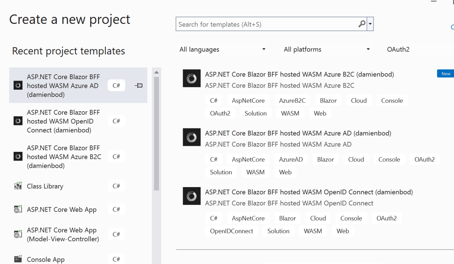
Task: Click the damienbod icon on the Azure AD result
Action: [x=192, y=137]
